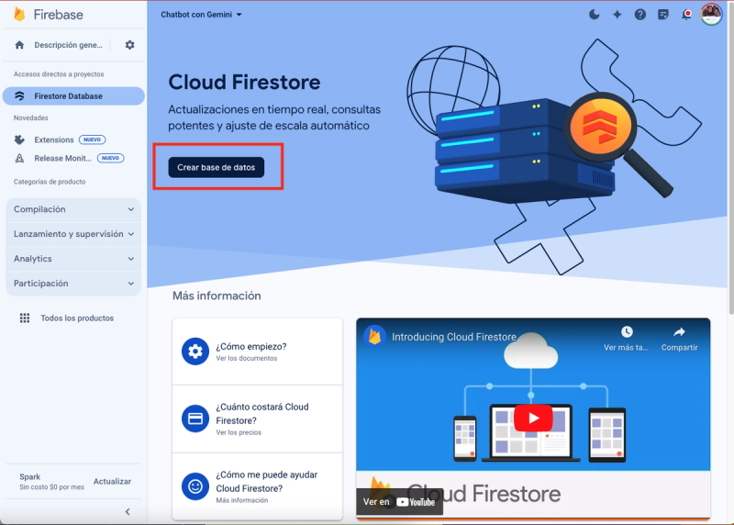Image resolution: width=734 pixels, height=525 pixels.
Task: Click the Más información heading
Action: point(217,296)
